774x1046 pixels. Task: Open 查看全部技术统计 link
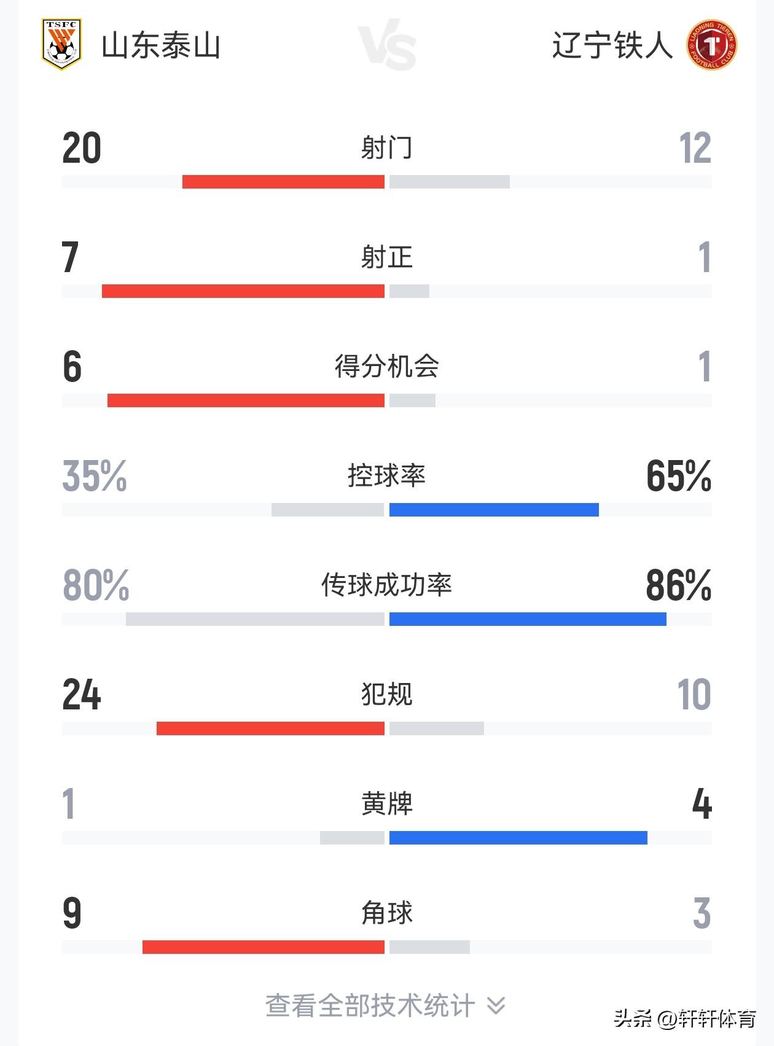(x=370, y=1005)
